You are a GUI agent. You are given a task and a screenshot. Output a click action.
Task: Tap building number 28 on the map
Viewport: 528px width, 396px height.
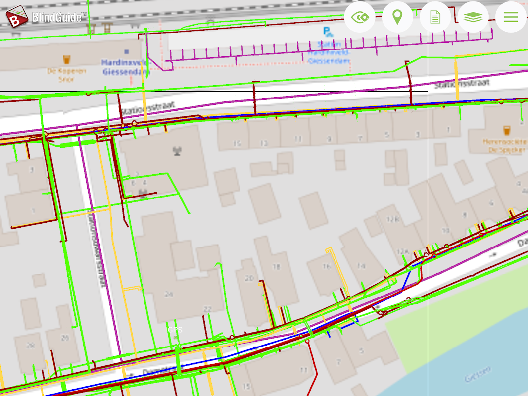[31, 345]
